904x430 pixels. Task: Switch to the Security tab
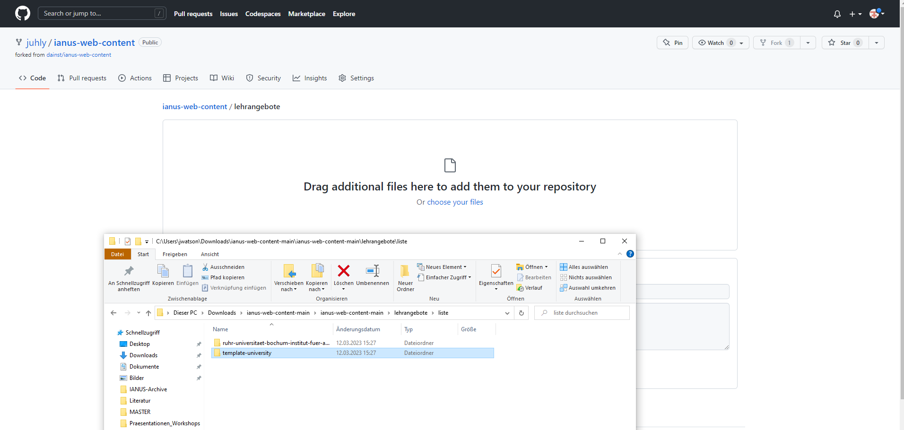[263, 78]
